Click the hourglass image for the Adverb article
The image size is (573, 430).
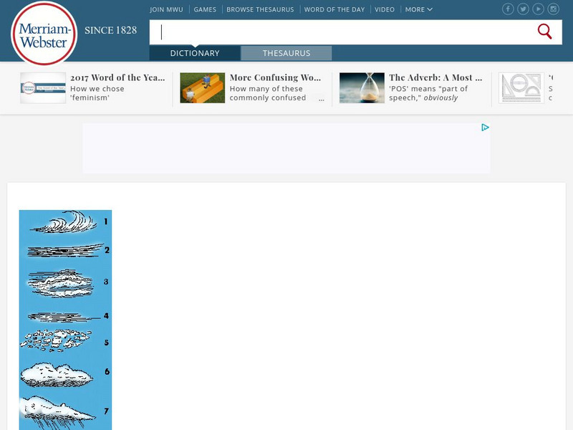(x=362, y=87)
